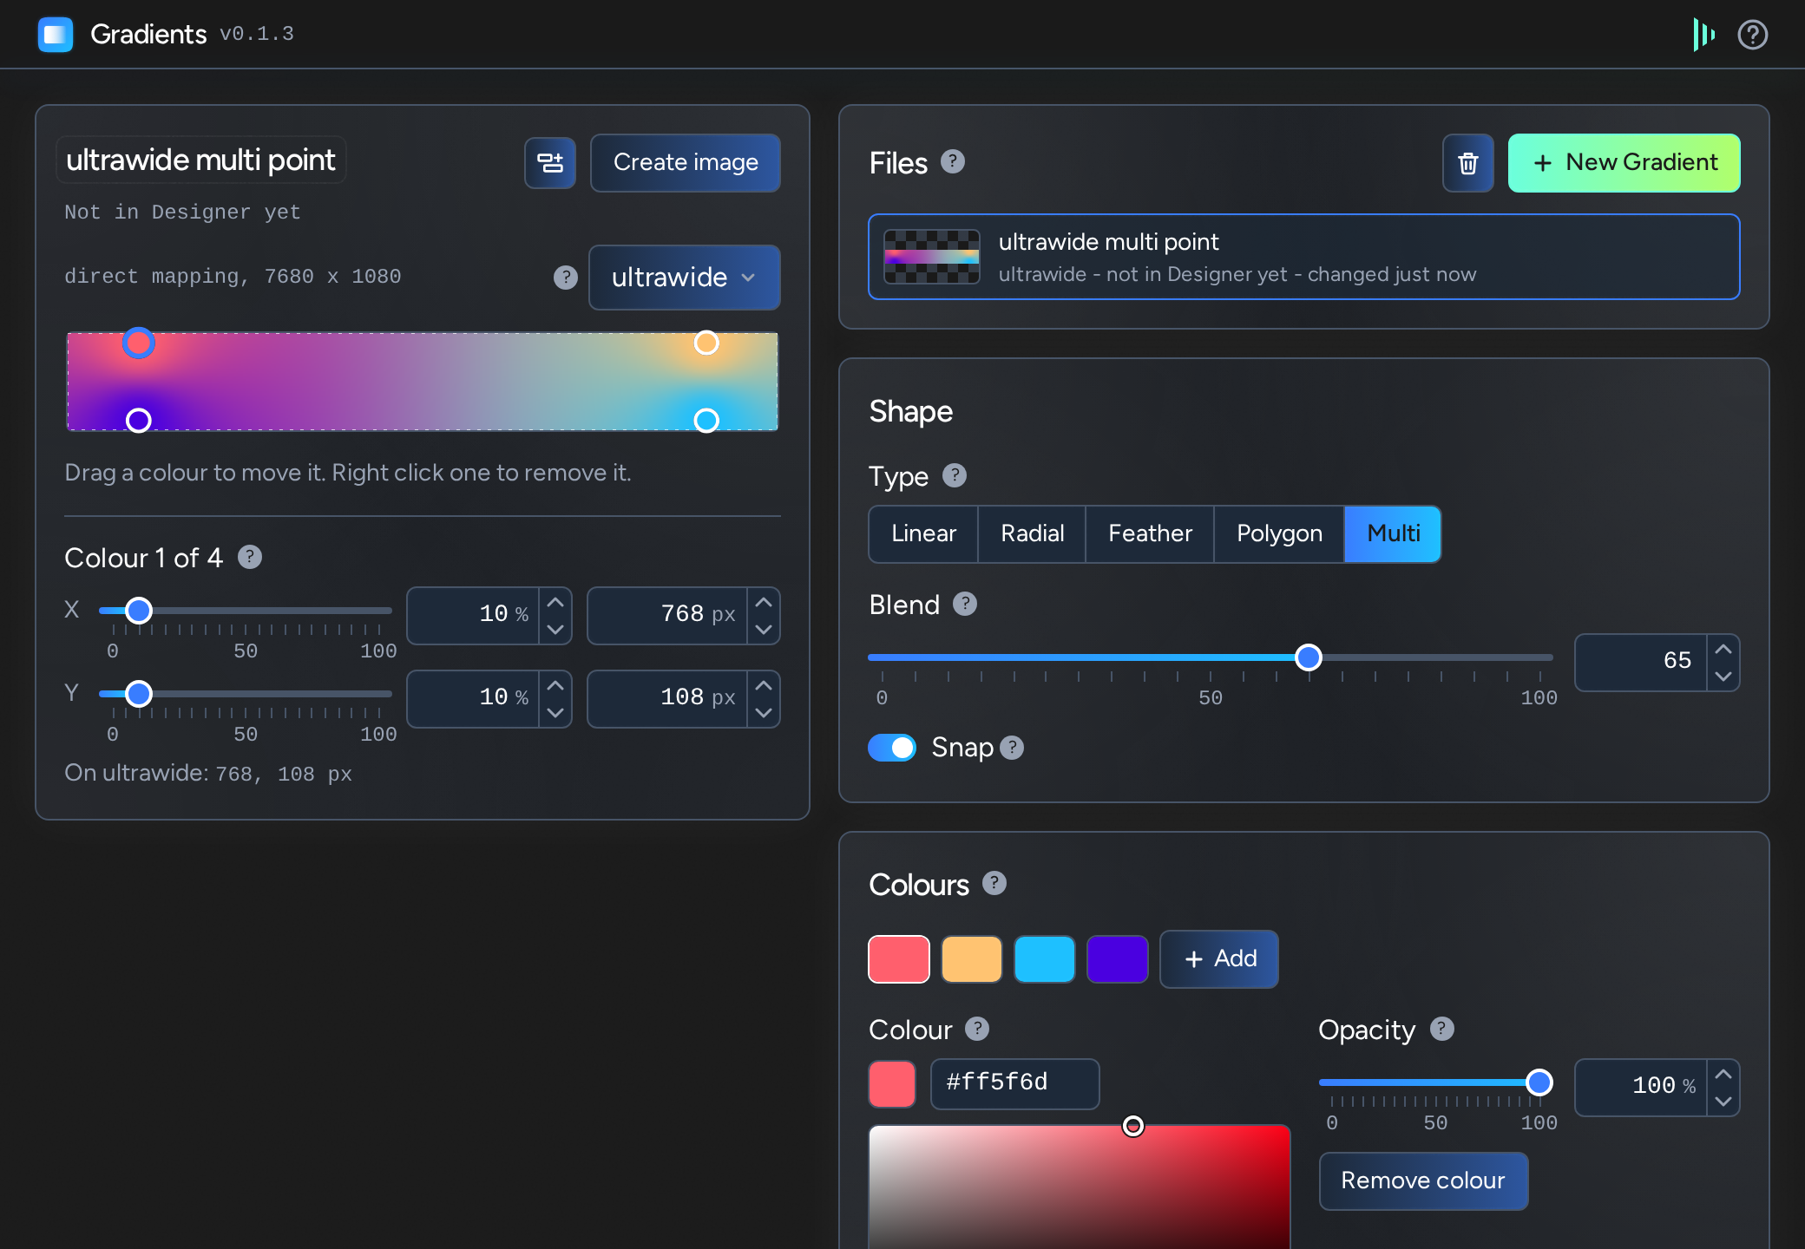Image resolution: width=1805 pixels, height=1249 pixels.
Task: Select the Radial shape type
Action: point(1032,533)
